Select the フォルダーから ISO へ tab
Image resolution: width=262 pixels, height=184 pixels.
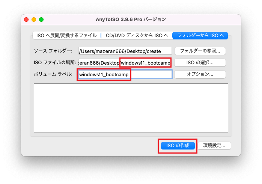tap(200, 35)
